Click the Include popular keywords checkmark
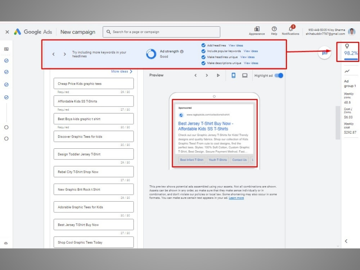 (203, 51)
